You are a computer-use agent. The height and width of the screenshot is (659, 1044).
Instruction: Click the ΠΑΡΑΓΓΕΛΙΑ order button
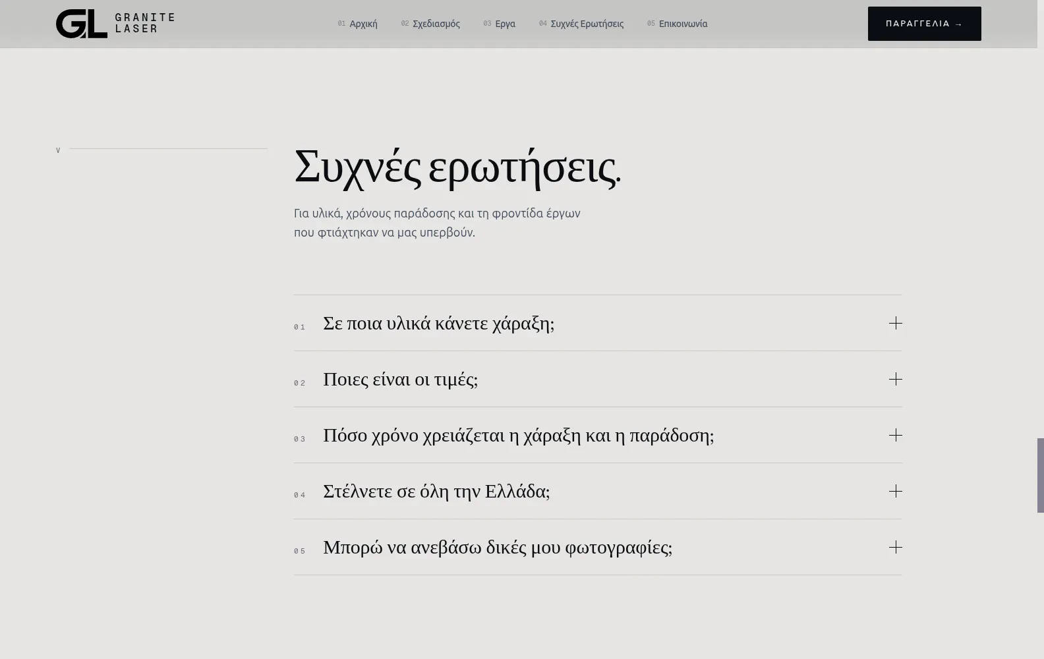click(924, 24)
